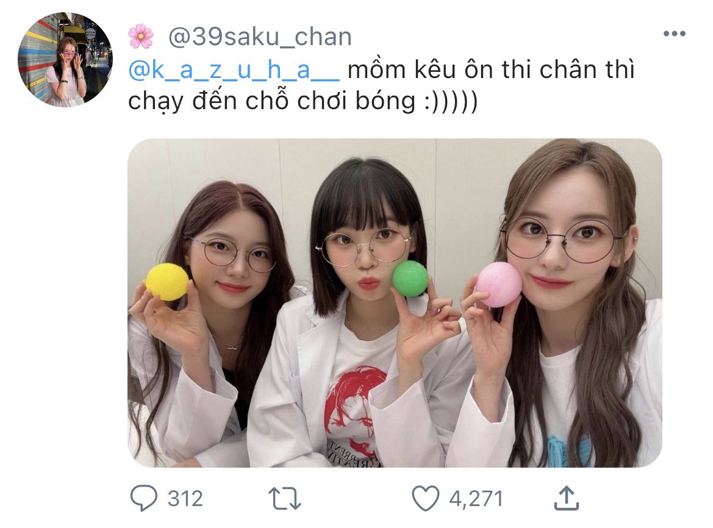Open the three-dot more options menu

[675, 33]
